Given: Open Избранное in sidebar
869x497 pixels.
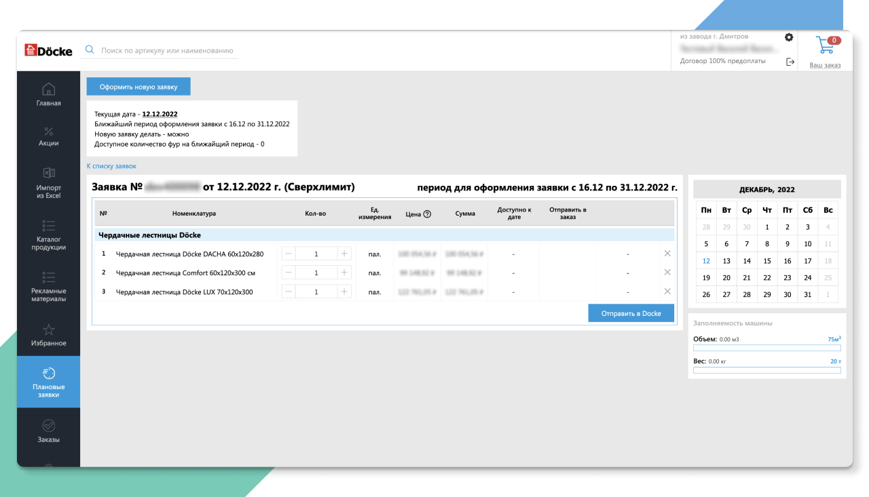Looking at the screenshot, I should [x=49, y=335].
